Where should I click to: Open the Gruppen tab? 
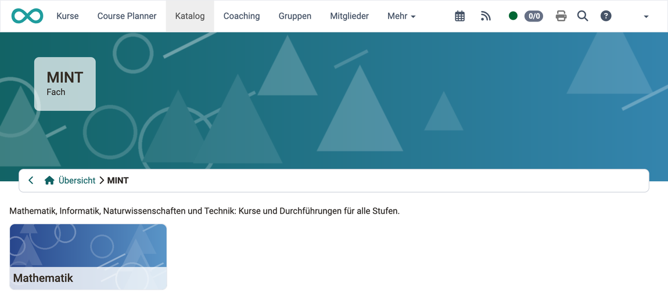click(x=295, y=16)
